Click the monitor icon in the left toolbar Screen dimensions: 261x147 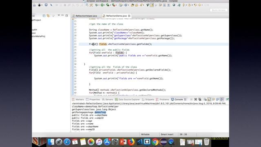[x=46, y=5]
